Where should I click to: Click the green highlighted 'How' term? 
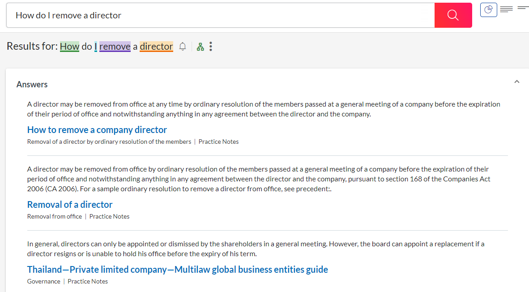point(69,47)
